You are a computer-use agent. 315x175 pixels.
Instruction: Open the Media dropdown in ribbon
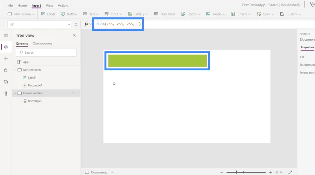coord(215,14)
